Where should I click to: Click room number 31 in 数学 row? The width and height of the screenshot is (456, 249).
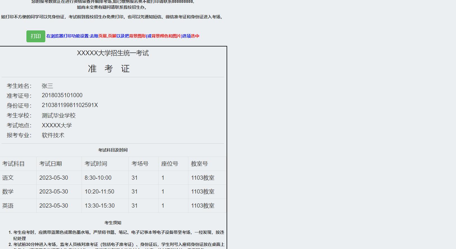(x=135, y=192)
